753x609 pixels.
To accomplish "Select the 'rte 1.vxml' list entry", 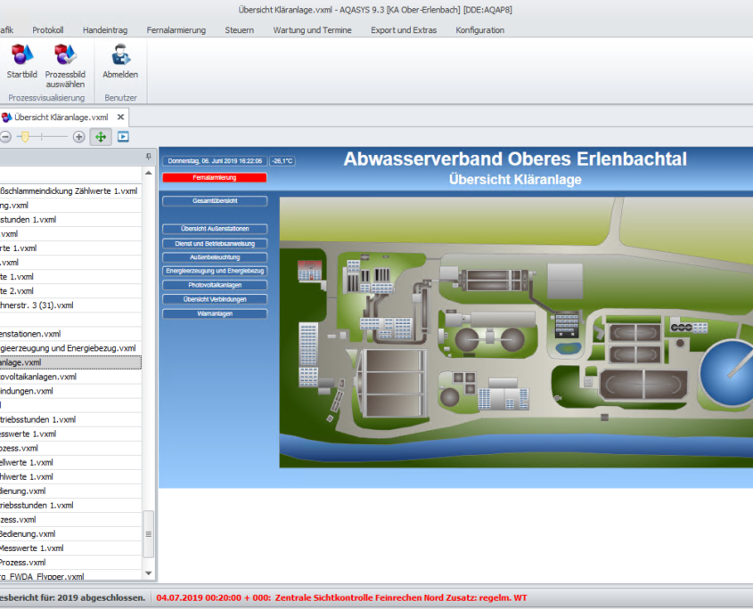I will (x=70, y=248).
